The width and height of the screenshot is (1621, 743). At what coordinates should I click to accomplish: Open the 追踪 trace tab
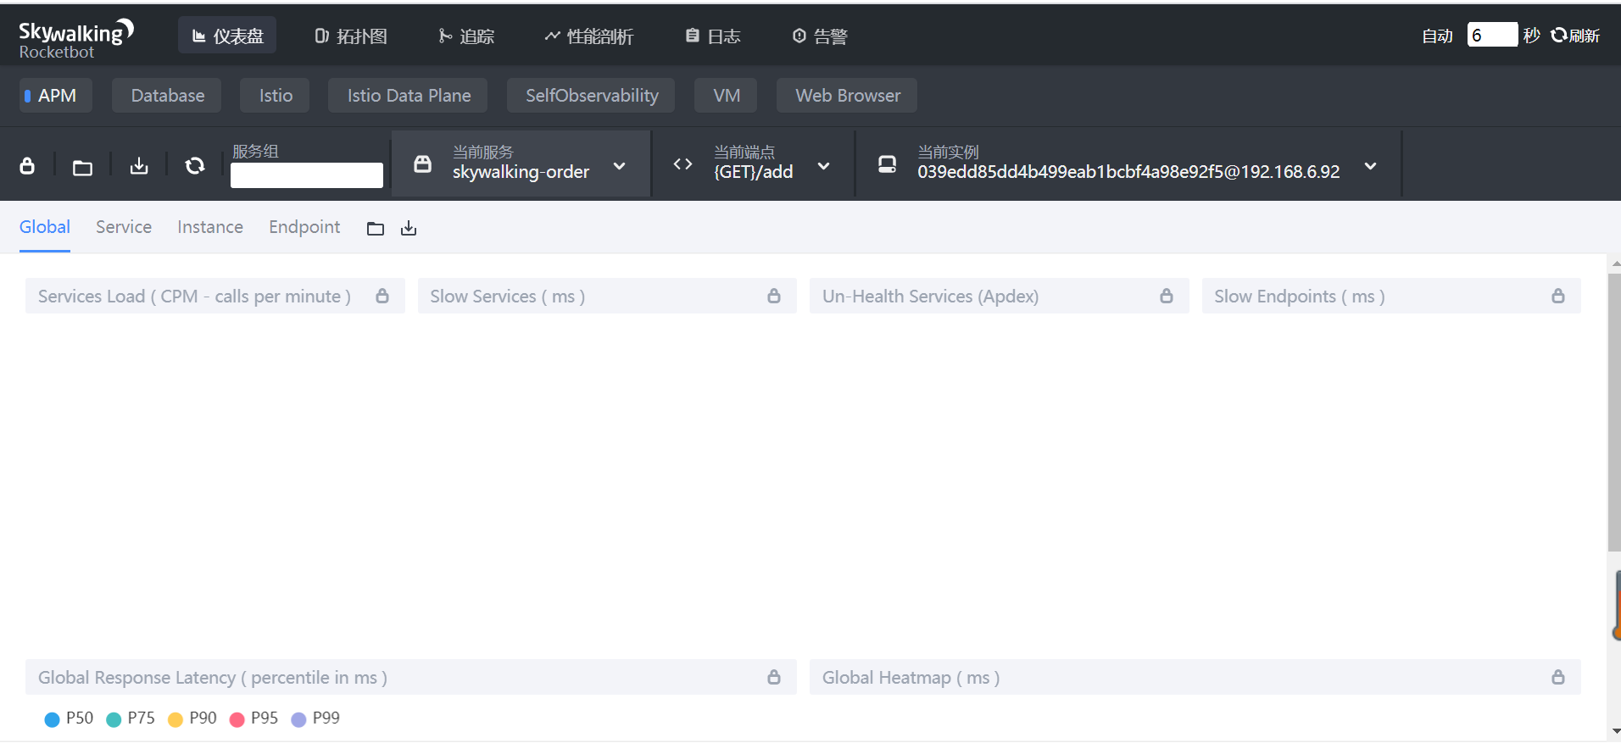466,36
